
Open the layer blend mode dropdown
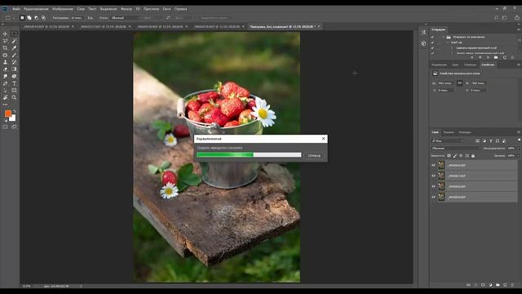(x=456, y=149)
